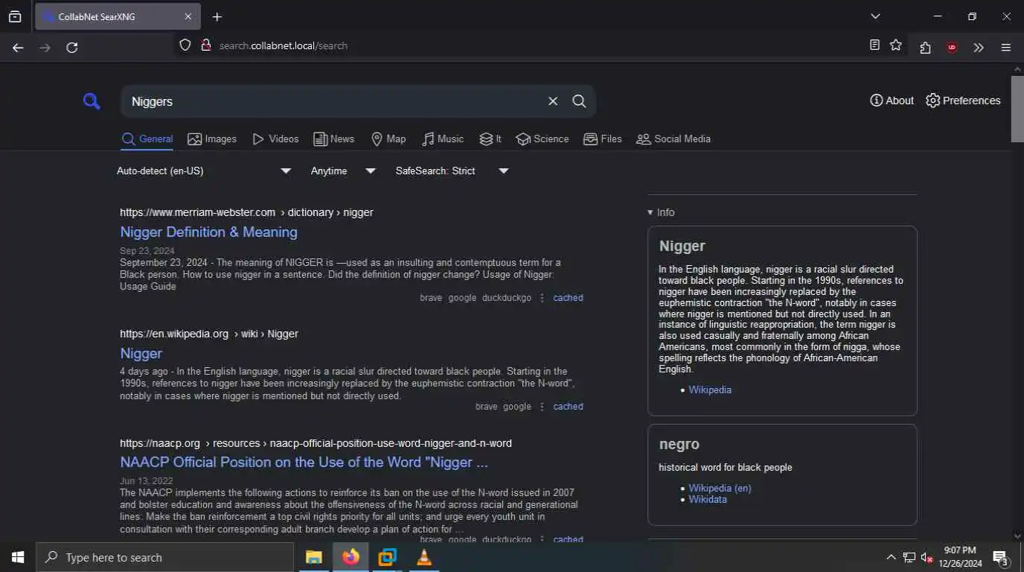Click the browser forward arrow
Image resolution: width=1024 pixels, height=572 pixels.
pos(45,47)
